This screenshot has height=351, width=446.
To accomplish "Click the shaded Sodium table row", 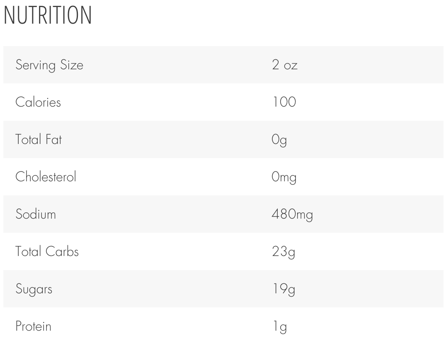I will pos(223,214).
